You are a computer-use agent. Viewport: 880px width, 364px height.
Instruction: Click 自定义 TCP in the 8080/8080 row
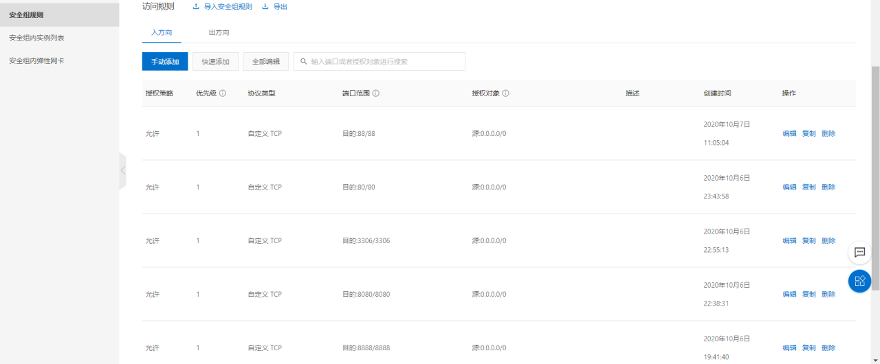[x=265, y=295]
